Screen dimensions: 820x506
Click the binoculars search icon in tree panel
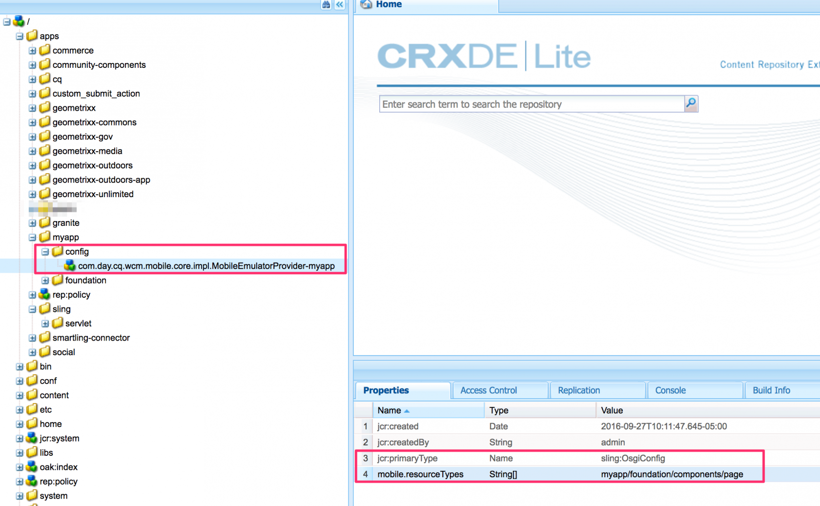click(326, 5)
